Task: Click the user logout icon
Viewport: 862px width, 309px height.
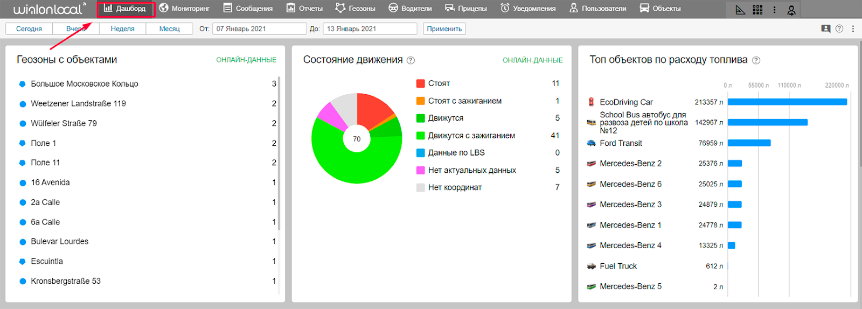Action: tap(791, 10)
